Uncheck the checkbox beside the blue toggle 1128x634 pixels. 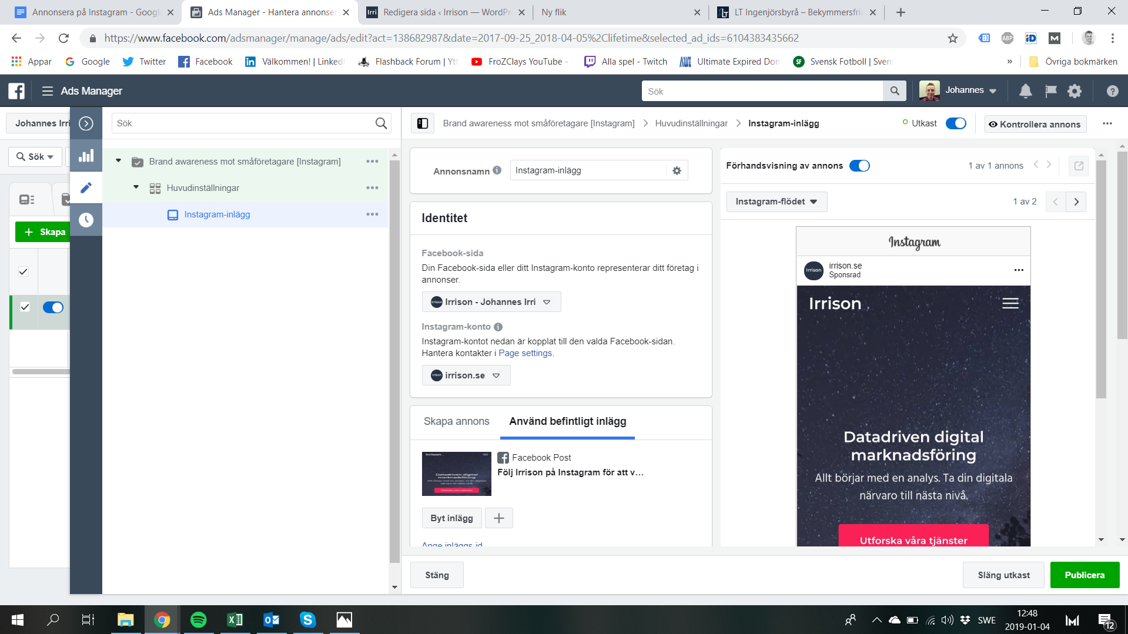point(25,307)
